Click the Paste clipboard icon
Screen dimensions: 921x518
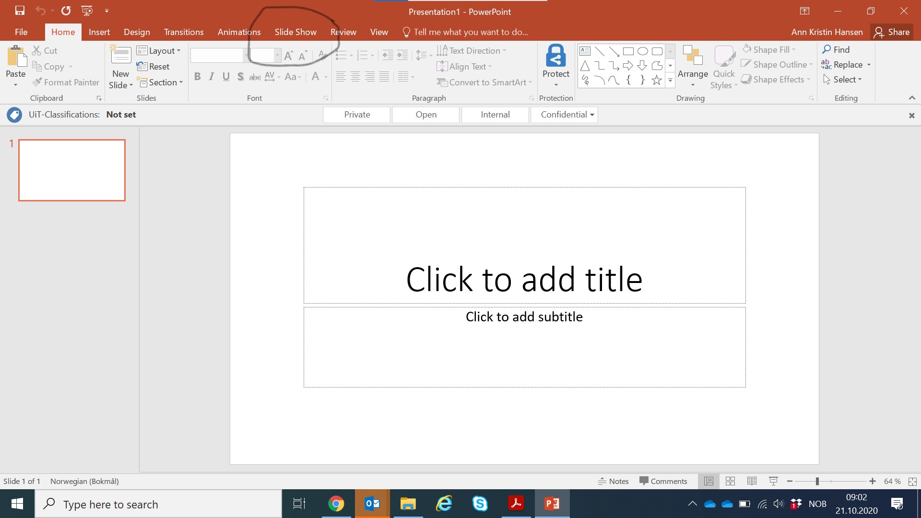click(16, 57)
